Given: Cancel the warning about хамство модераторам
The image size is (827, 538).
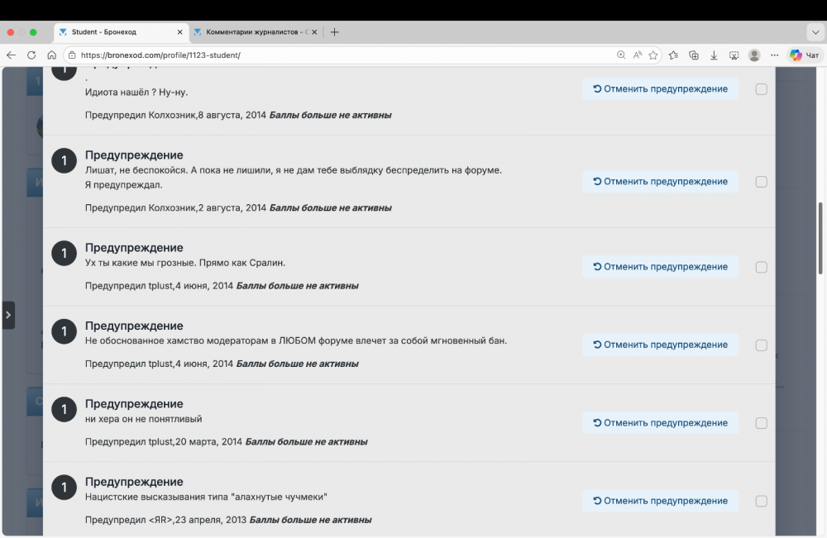Looking at the screenshot, I should [x=660, y=345].
